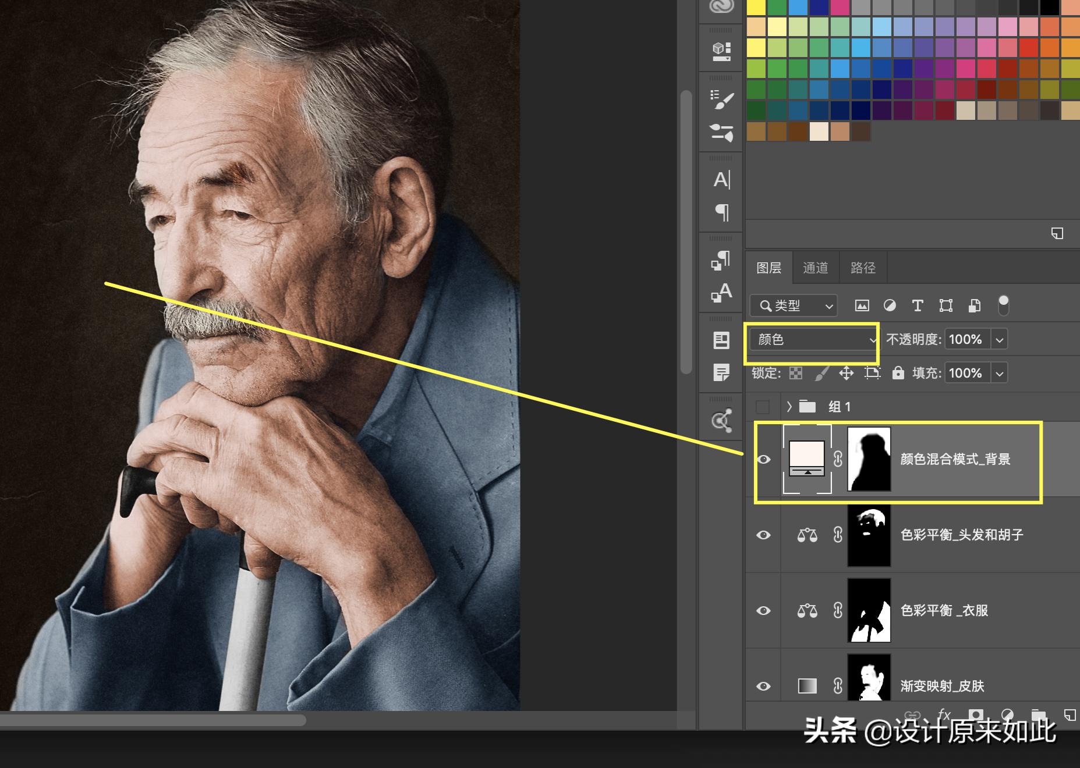
Task: Click the filter for adjustment layers icon
Action: click(890, 305)
